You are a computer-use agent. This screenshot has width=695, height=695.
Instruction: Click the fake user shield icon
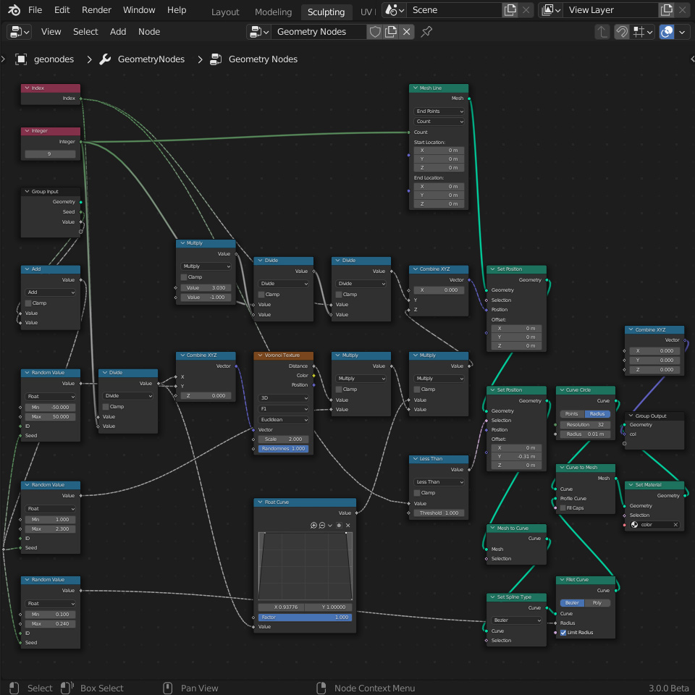(x=374, y=32)
